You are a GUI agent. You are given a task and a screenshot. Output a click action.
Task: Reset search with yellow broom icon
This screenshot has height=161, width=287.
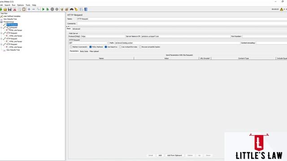pos(76,9)
